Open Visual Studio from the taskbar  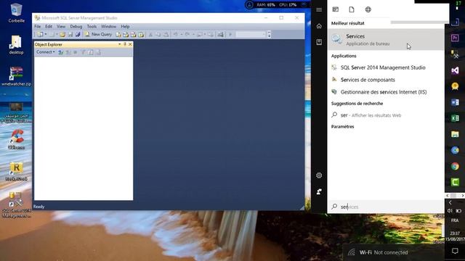click(x=455, y=70)
